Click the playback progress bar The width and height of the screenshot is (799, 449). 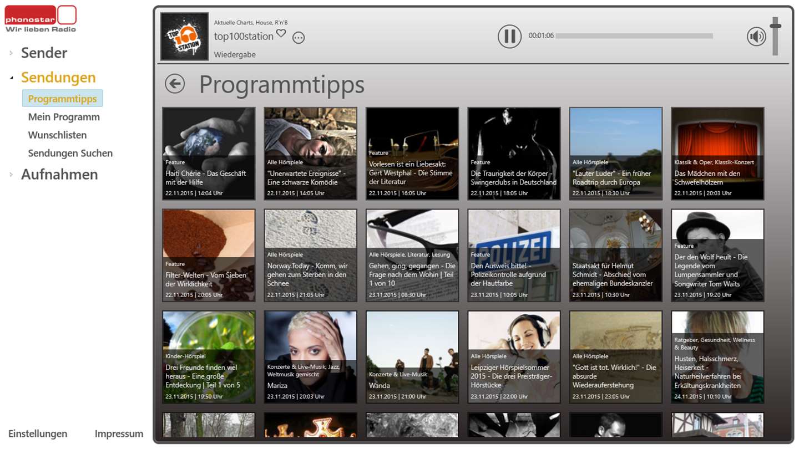(x=634, y=36)
